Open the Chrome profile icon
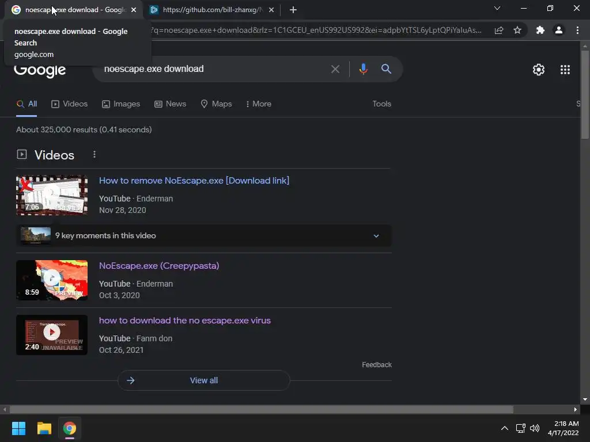This screenshot has height=442, width=590. coord(559,30)
